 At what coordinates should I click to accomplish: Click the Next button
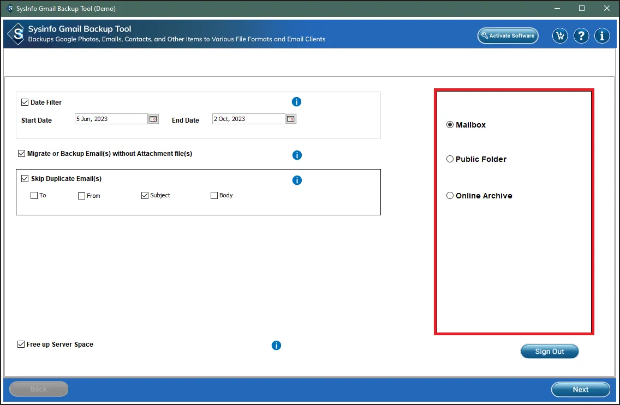pos(580,389)
